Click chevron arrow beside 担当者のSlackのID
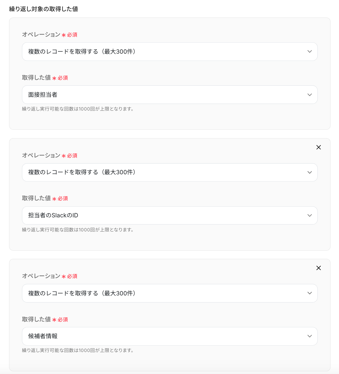 coord(310,215)
